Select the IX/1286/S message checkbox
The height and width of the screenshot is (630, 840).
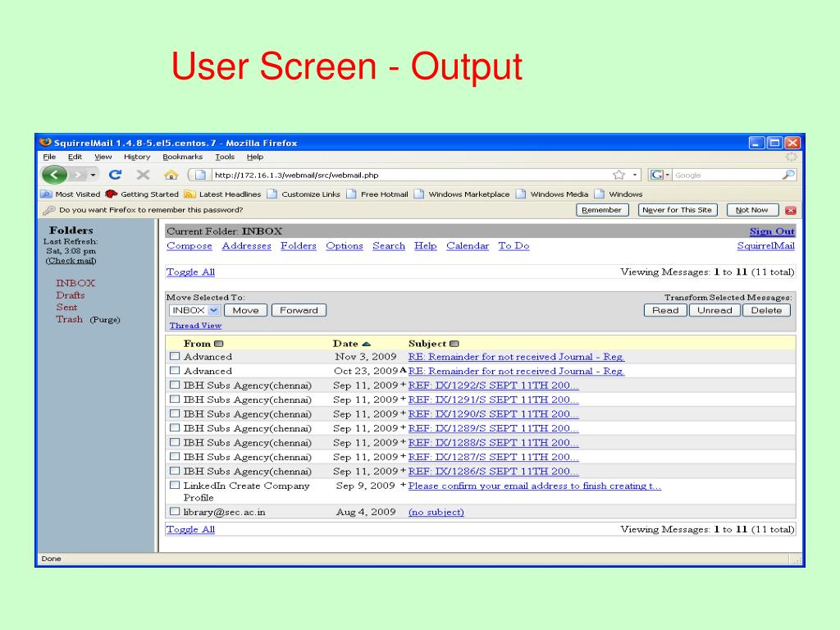point(175,471)
